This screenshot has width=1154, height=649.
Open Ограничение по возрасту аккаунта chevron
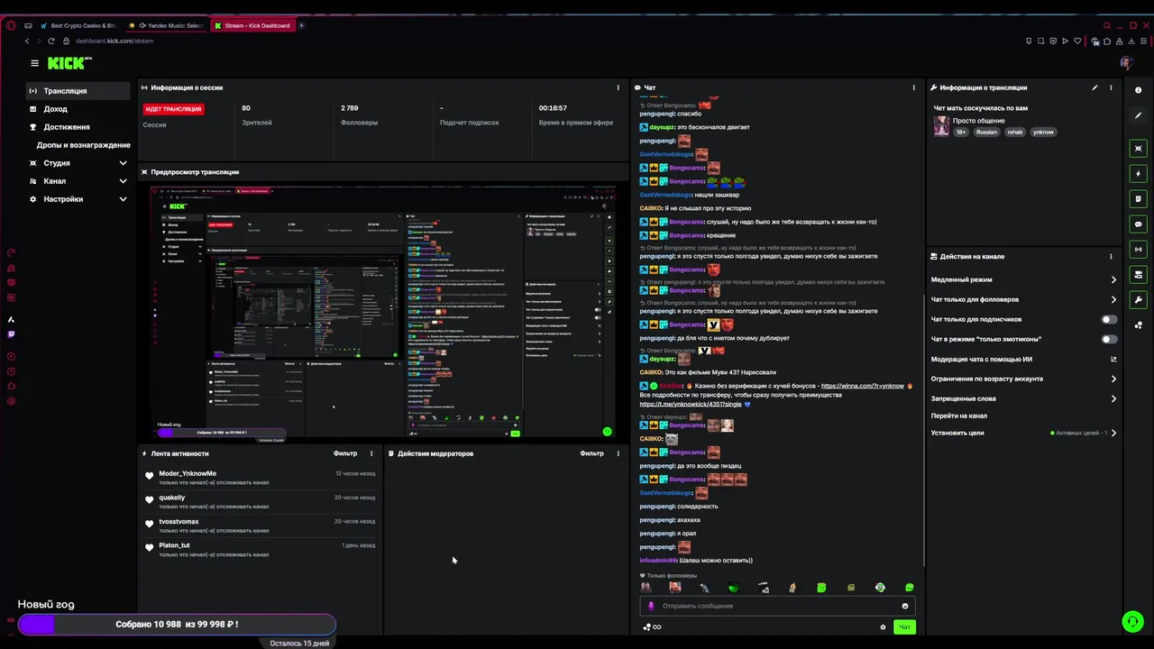pyautogui.click(x=1113, y=379)
